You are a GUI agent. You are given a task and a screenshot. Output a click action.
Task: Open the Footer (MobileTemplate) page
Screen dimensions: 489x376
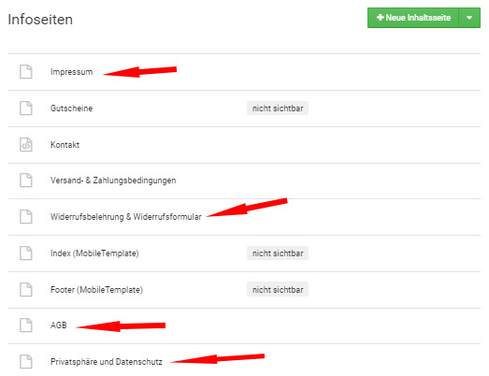point(96,290)
